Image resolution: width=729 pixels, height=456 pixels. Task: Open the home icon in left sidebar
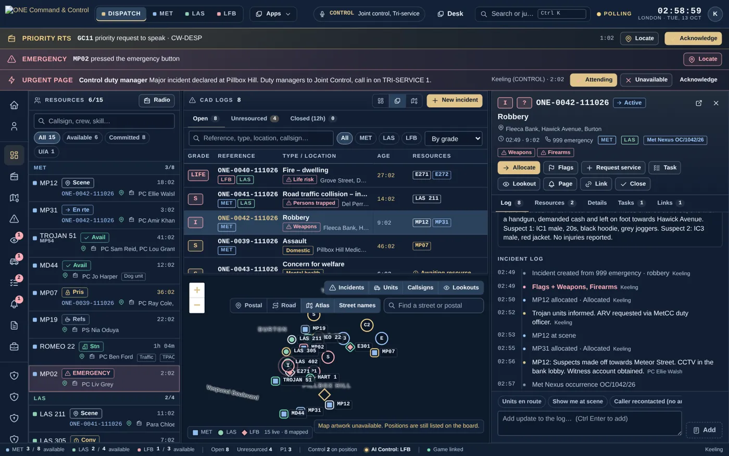tap(14, 105)
